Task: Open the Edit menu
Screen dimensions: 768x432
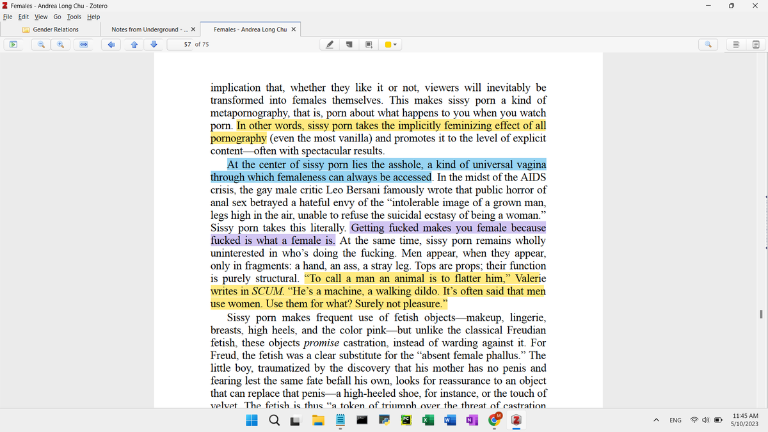Action: click(24, 17)
